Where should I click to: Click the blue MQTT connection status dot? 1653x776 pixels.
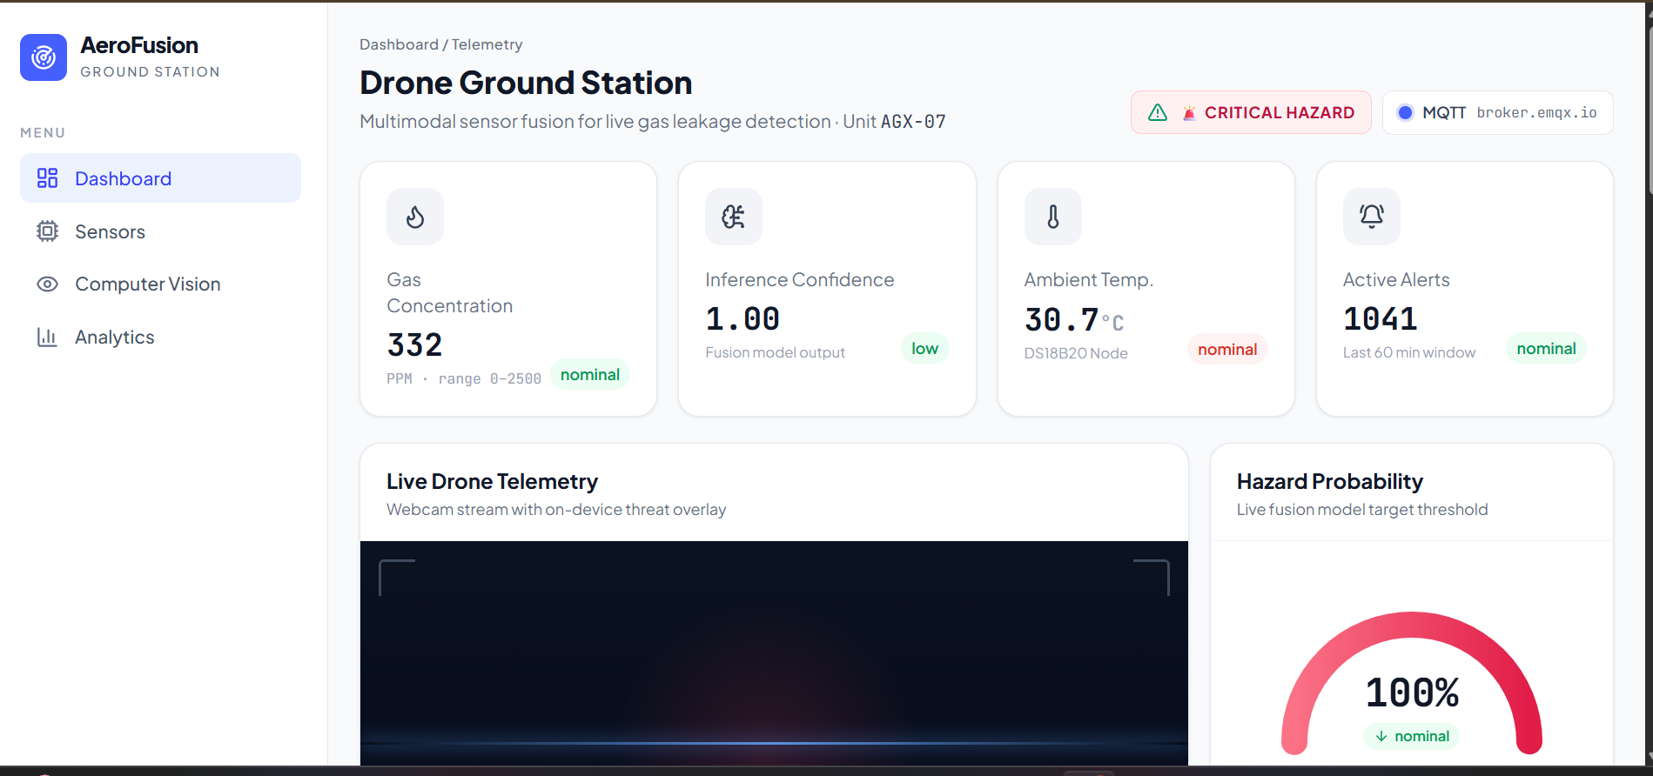(x=1405, y=112)
